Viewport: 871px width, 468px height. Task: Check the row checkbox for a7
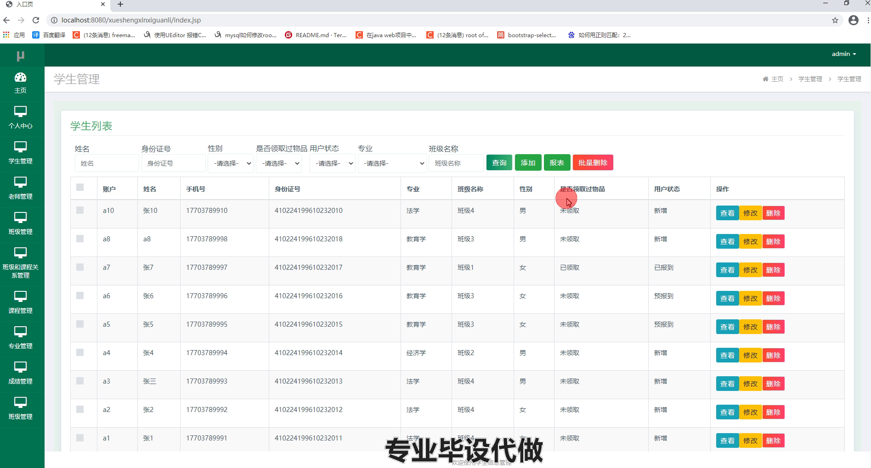(x=80, y=267)
